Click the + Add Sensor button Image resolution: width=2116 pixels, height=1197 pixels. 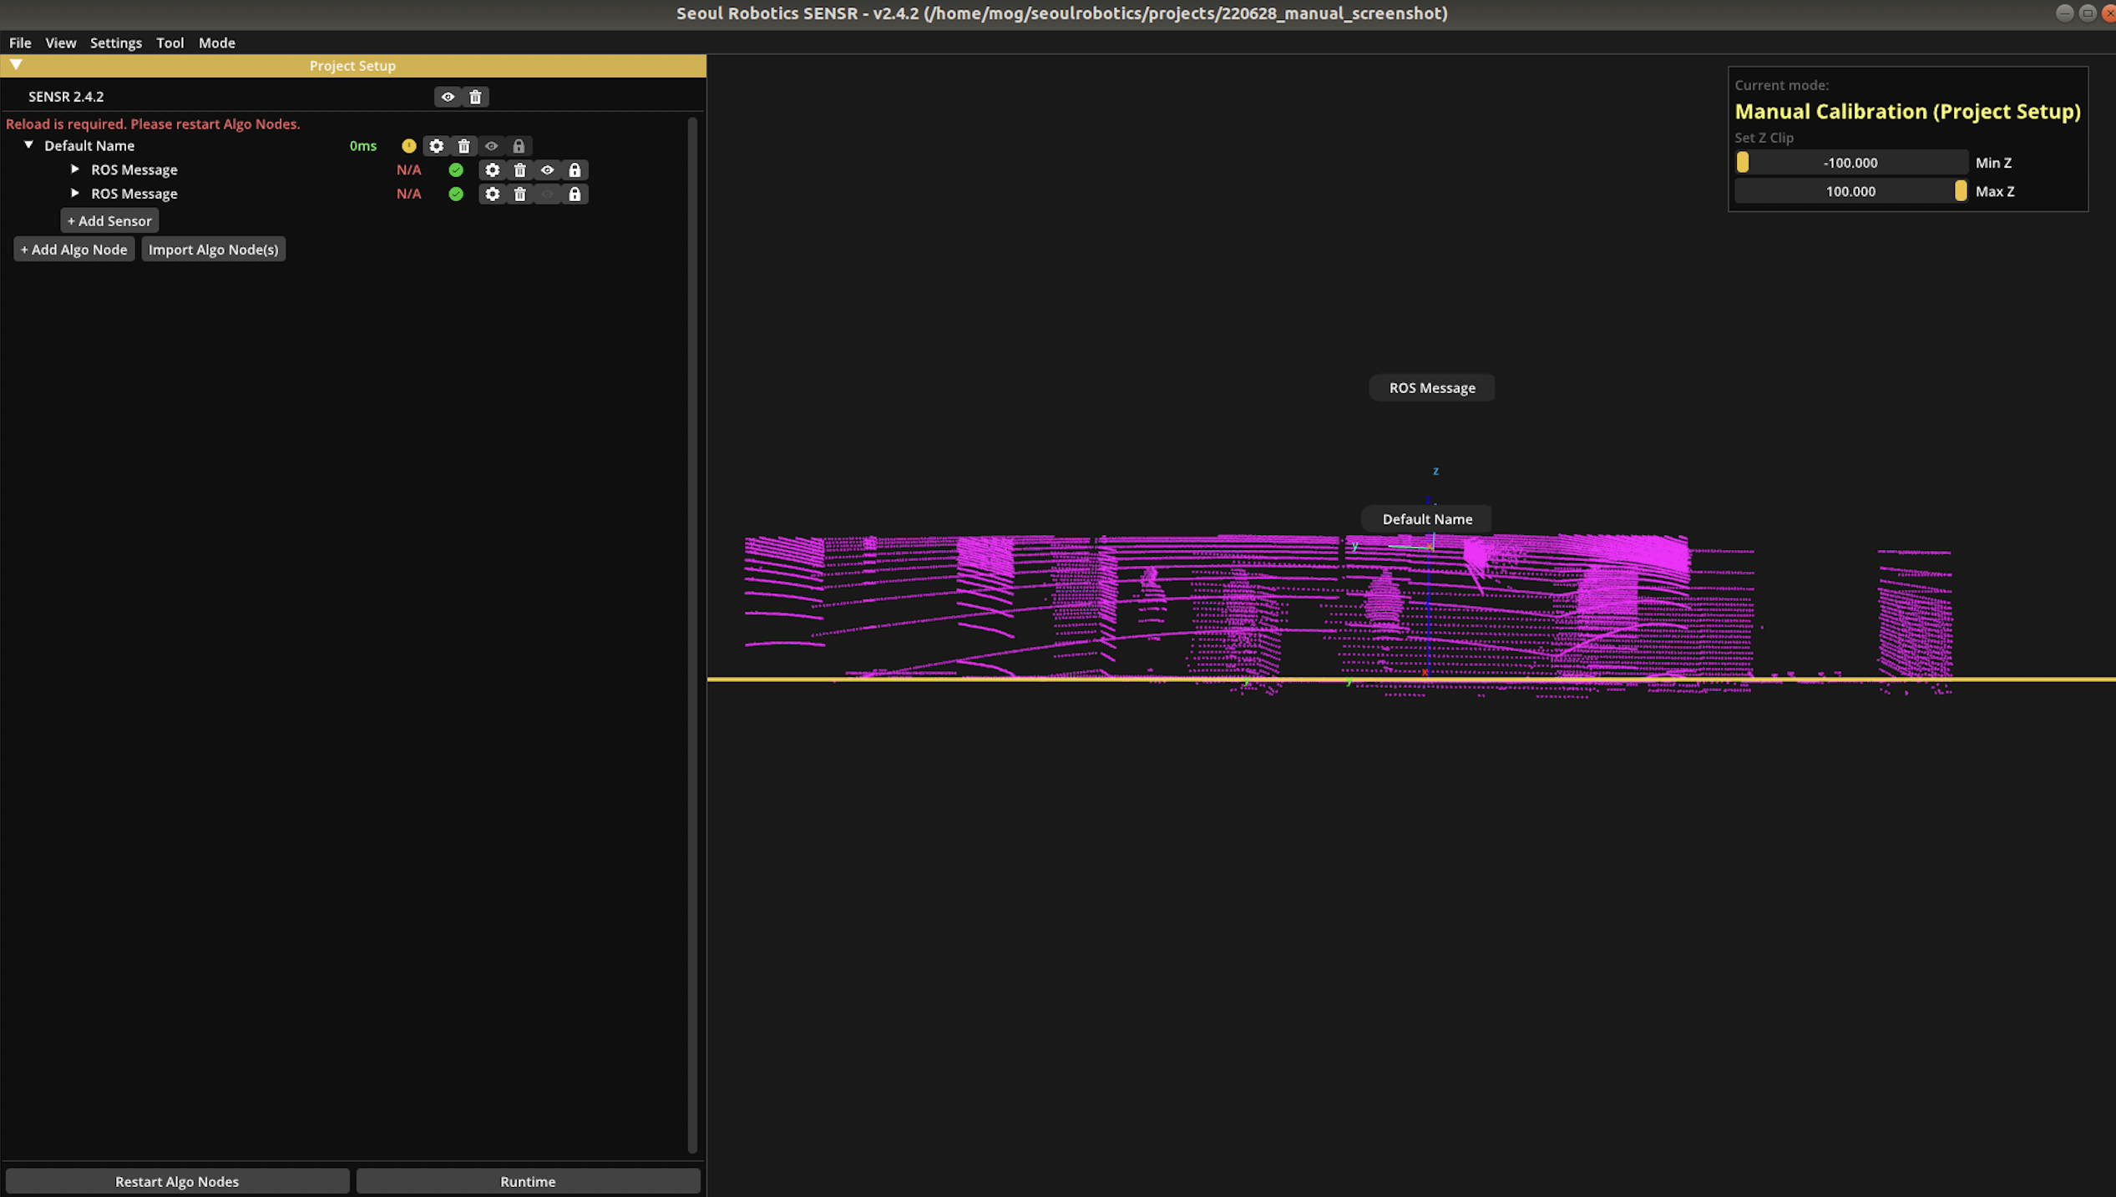tap(109, 221)
